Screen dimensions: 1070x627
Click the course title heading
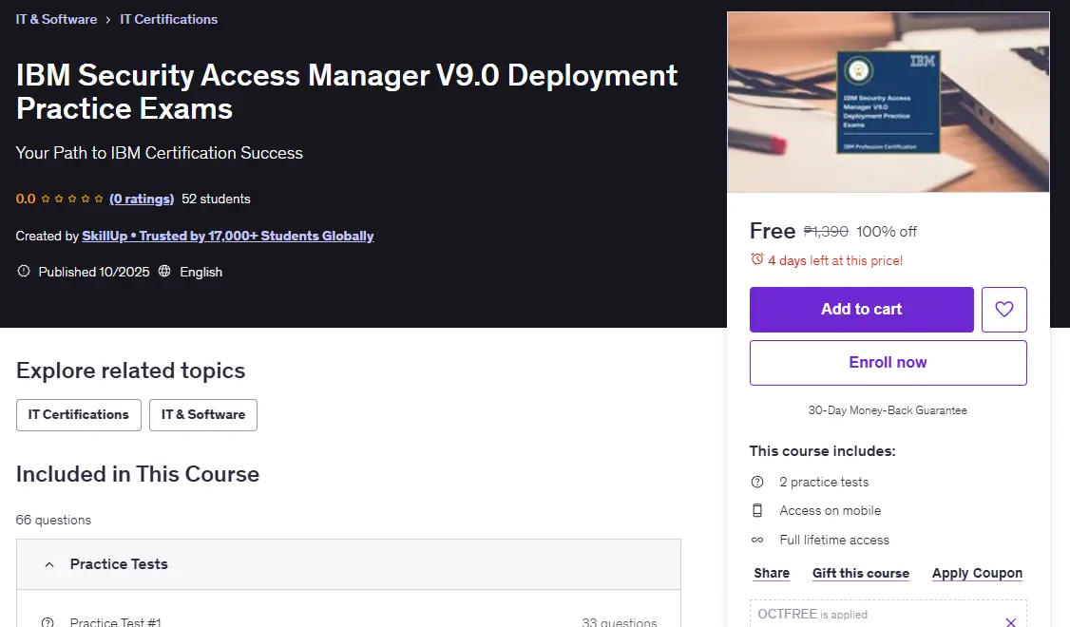point(347,91)
